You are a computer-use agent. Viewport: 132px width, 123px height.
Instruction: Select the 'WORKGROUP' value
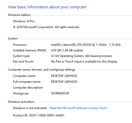[60, 93]
